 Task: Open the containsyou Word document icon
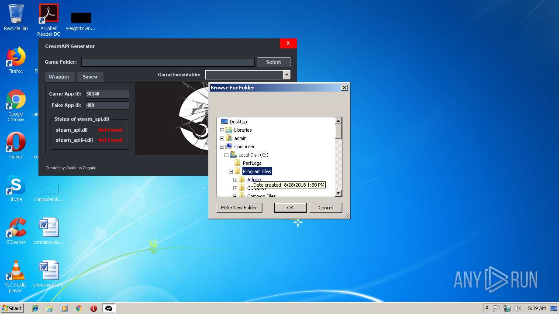[48, 231]
